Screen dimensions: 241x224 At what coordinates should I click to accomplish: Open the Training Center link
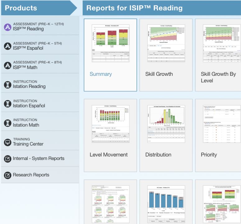40,141
